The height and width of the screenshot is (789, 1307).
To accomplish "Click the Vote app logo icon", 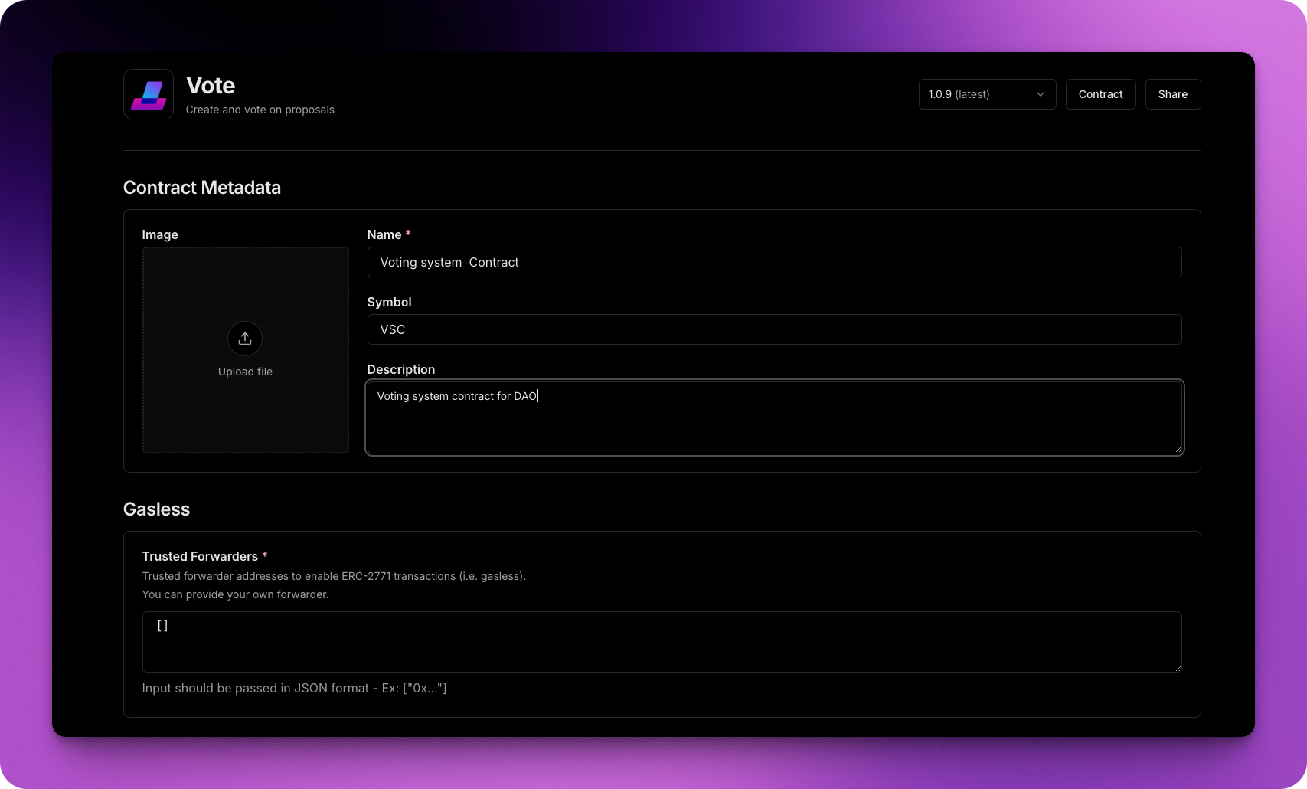I will coord(148,93).
